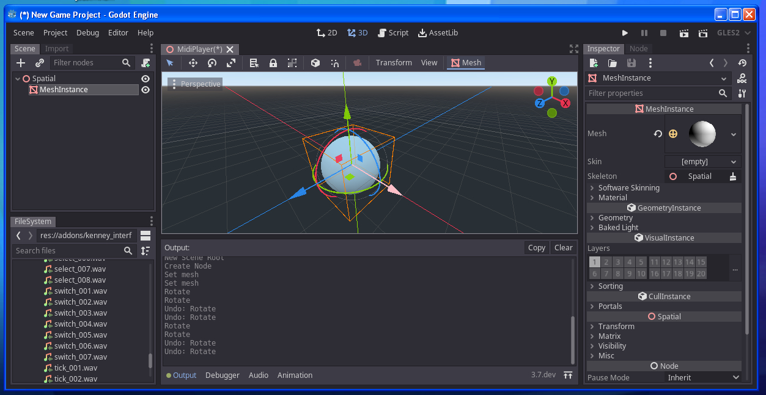Screen dimensions: 766x395
Task: Click the Play project button
Action: [x=625, y=33]
